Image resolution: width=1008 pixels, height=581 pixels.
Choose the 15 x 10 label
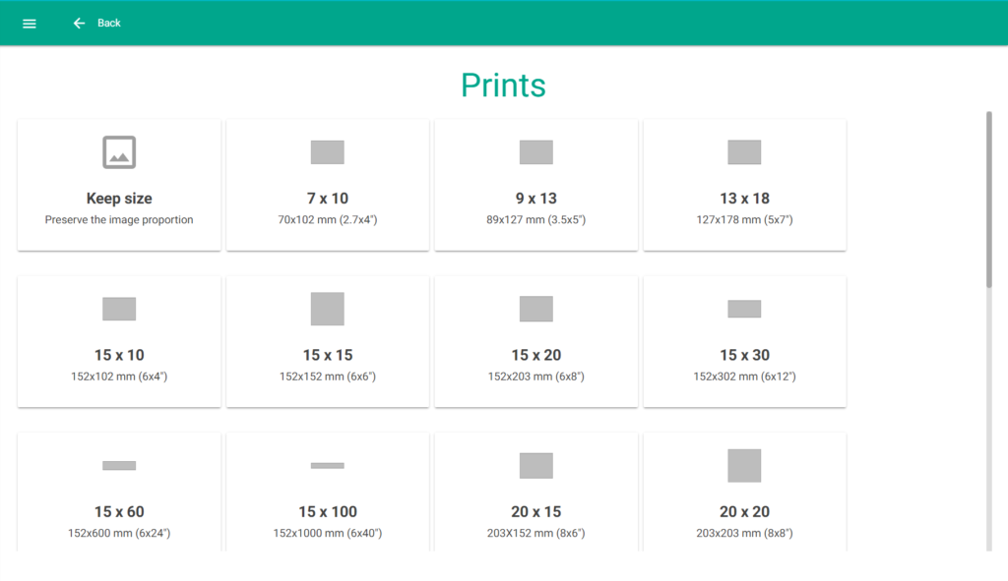(x=119, y=355)
